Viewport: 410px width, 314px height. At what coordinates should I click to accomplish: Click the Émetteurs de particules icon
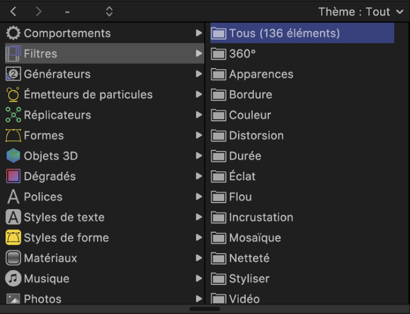[x=13, y=94]
